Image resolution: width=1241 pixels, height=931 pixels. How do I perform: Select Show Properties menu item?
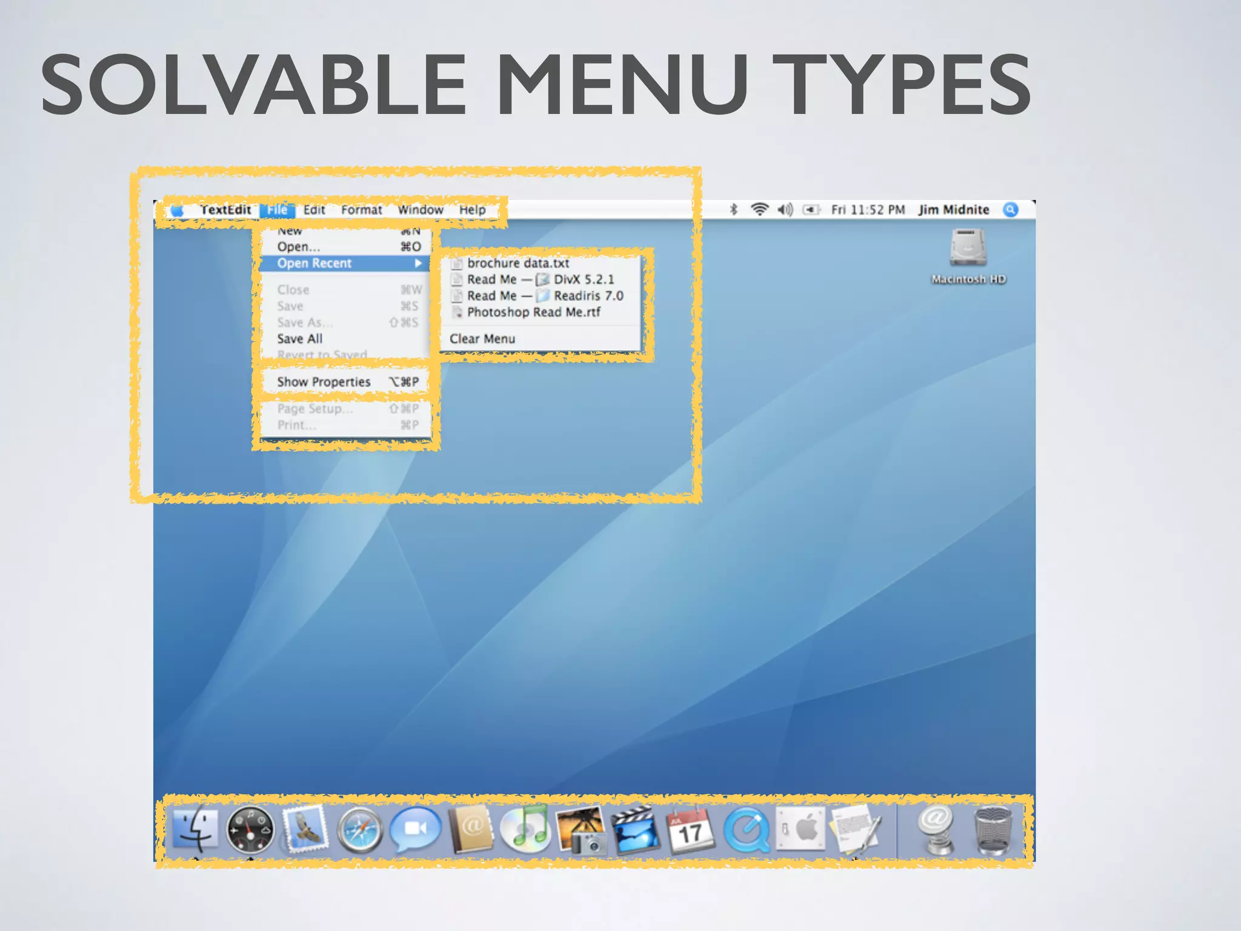[x=345, y=382]
